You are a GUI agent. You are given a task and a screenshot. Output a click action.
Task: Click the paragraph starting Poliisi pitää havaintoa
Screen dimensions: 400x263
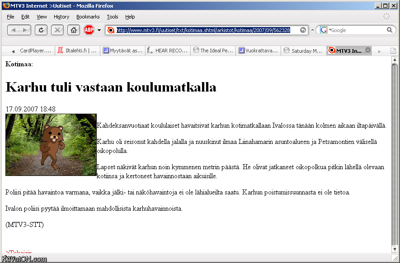[x=178, y=192]
